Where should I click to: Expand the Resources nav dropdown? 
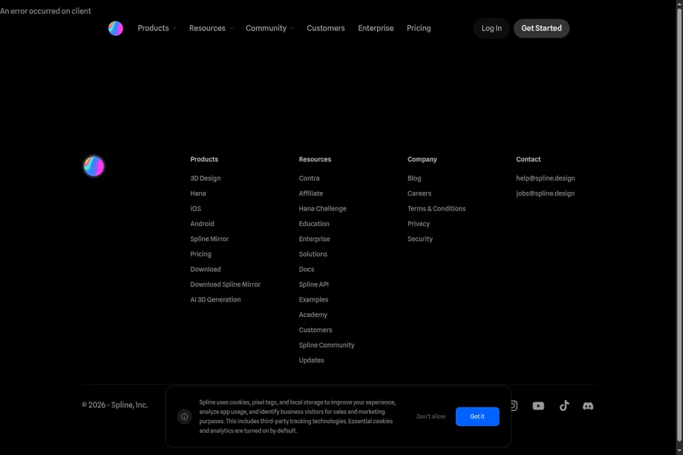211,28
